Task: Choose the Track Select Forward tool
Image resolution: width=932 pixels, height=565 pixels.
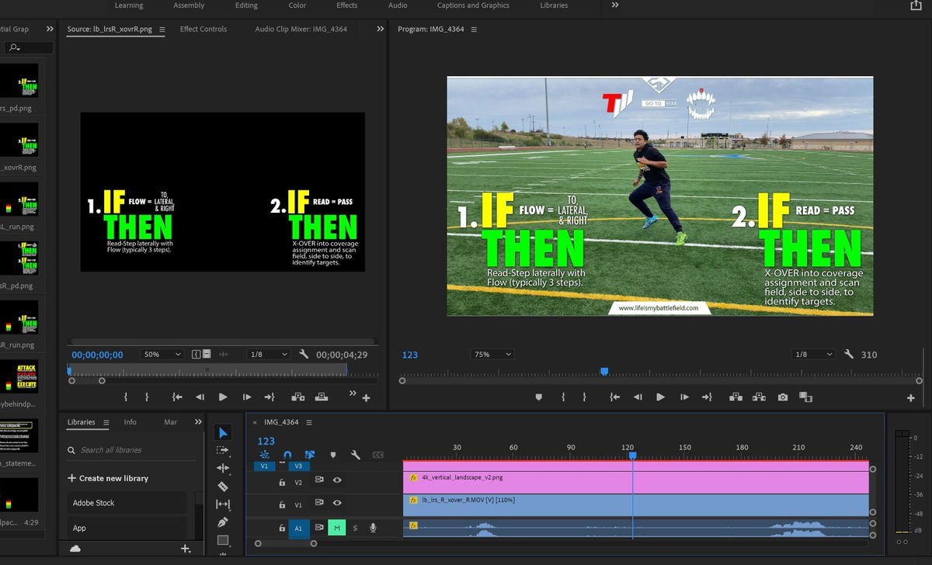Action: [x=223, y=450]
